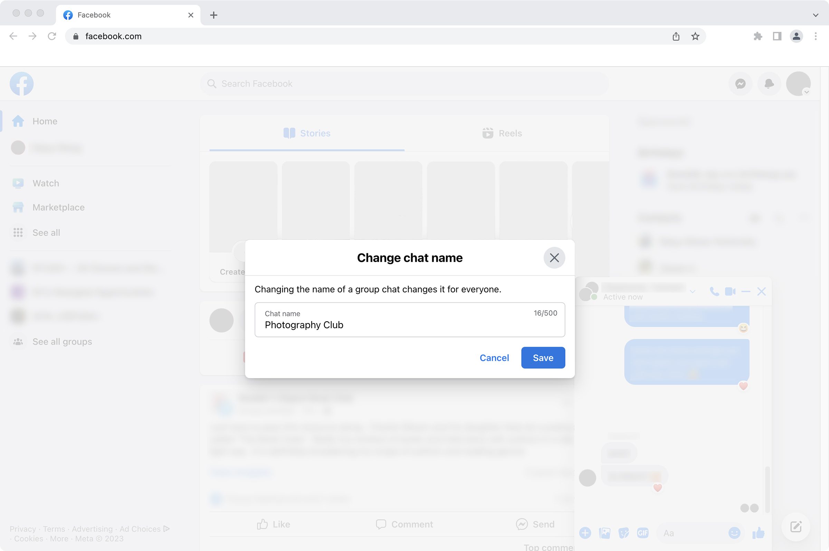This screenshot has height=551, width=829.
Task: Cancel the chat name change
Action: click(494, 358)
